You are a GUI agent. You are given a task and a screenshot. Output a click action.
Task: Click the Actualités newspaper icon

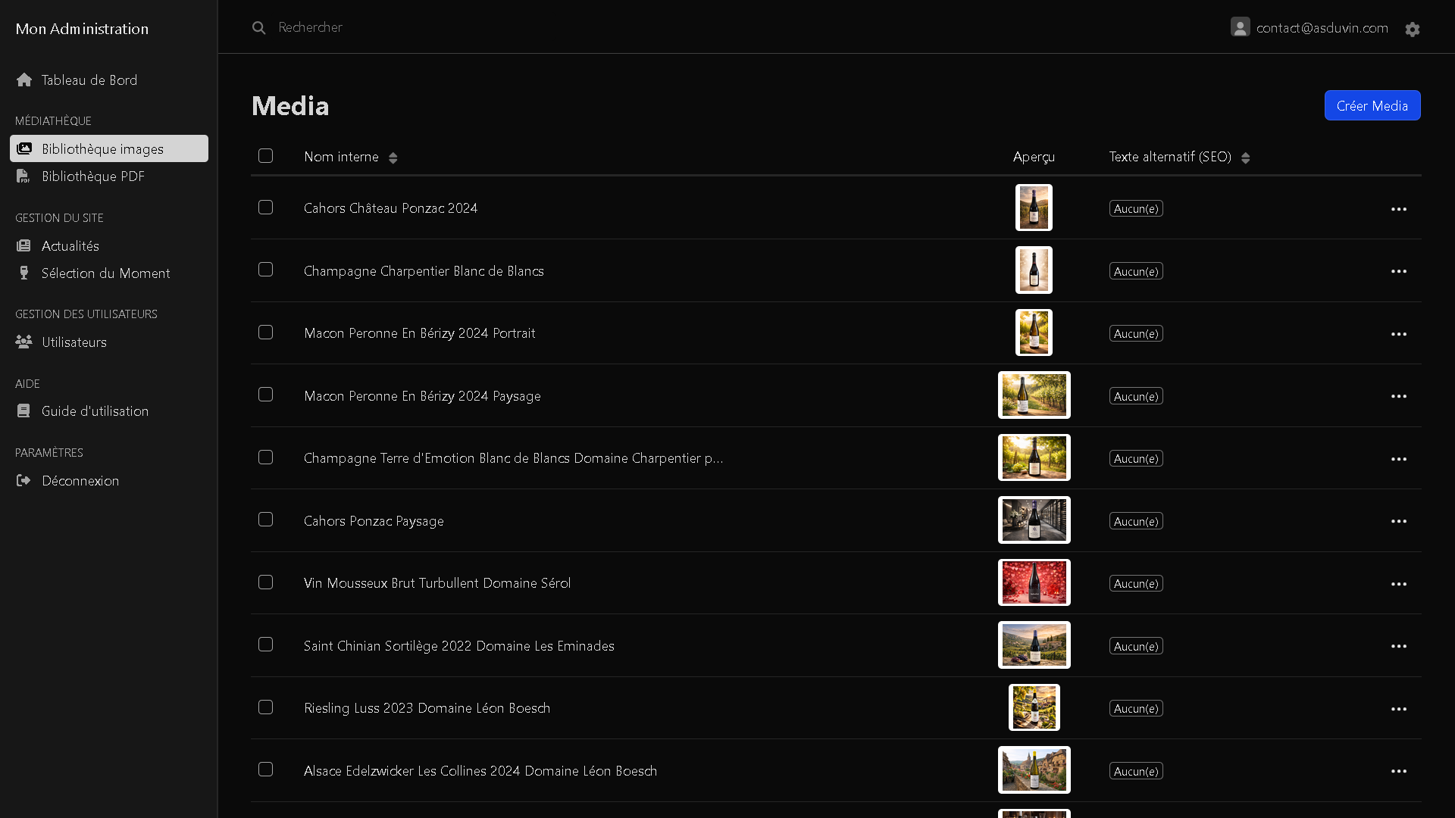pos(23,246)
